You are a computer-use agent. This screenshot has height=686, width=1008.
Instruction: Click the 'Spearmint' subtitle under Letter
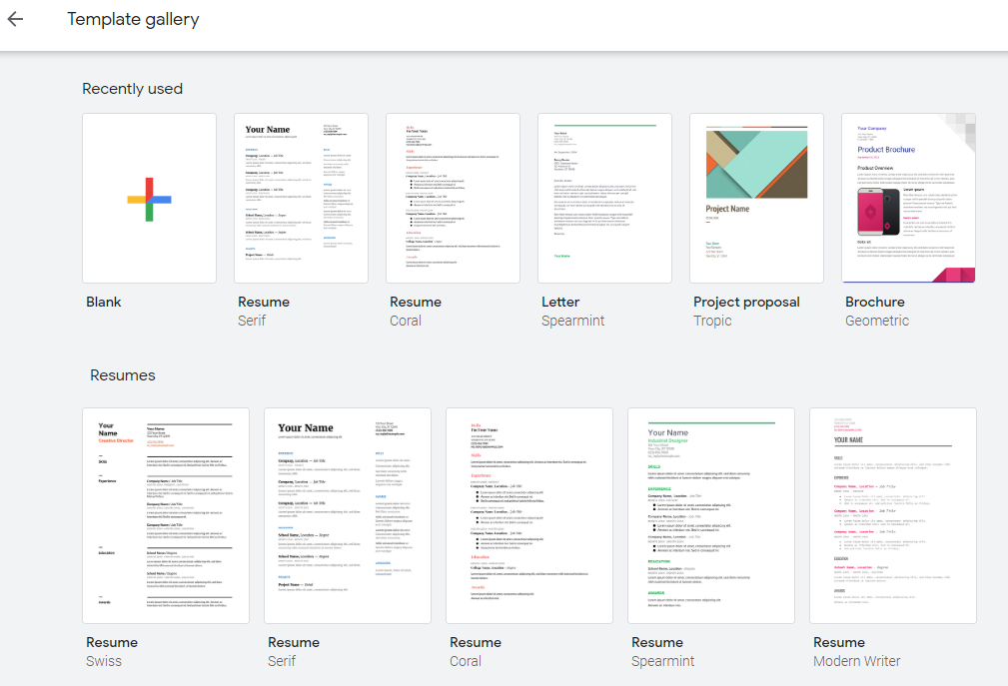[572, 321]
